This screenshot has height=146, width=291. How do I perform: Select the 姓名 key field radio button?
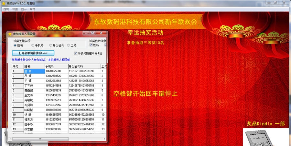click(x=15, y=45)
